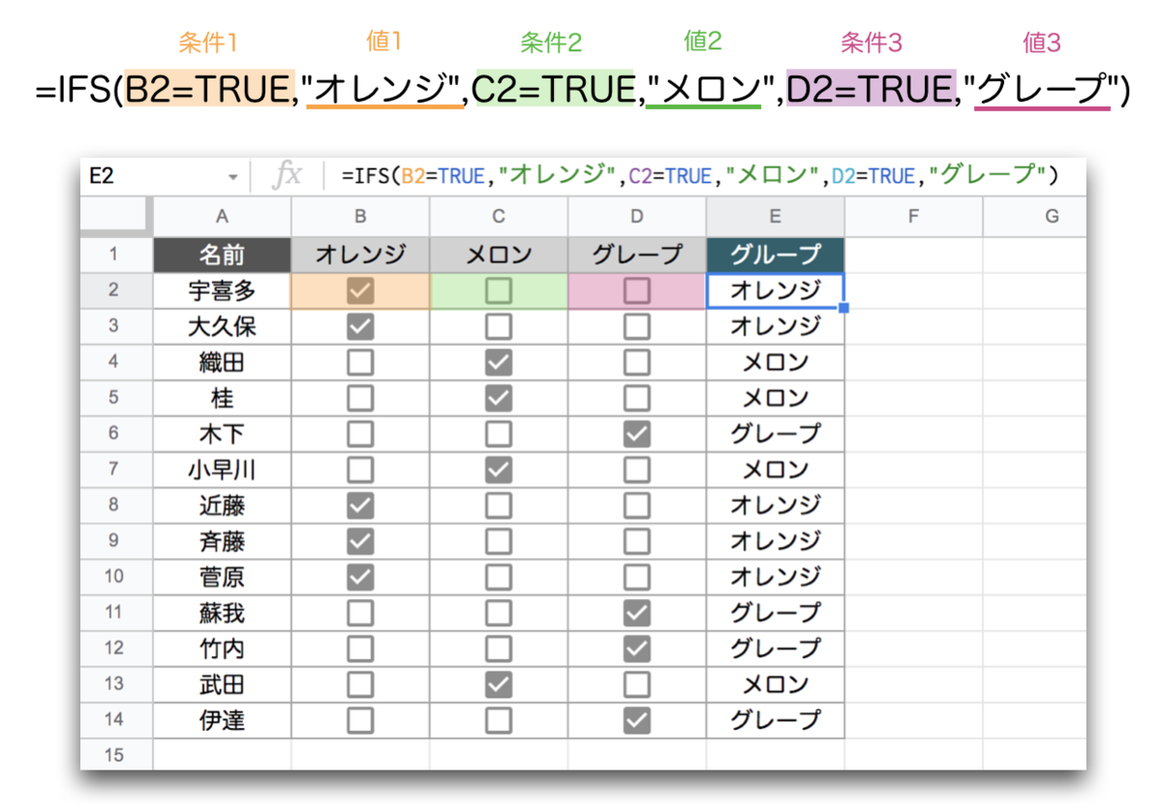The image size is (1162, 812).
Task: Click the name cell 大久保
Action: pos(222,326)
